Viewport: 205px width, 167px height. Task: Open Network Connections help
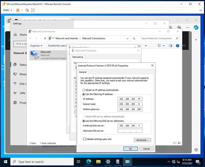(177, 46)
